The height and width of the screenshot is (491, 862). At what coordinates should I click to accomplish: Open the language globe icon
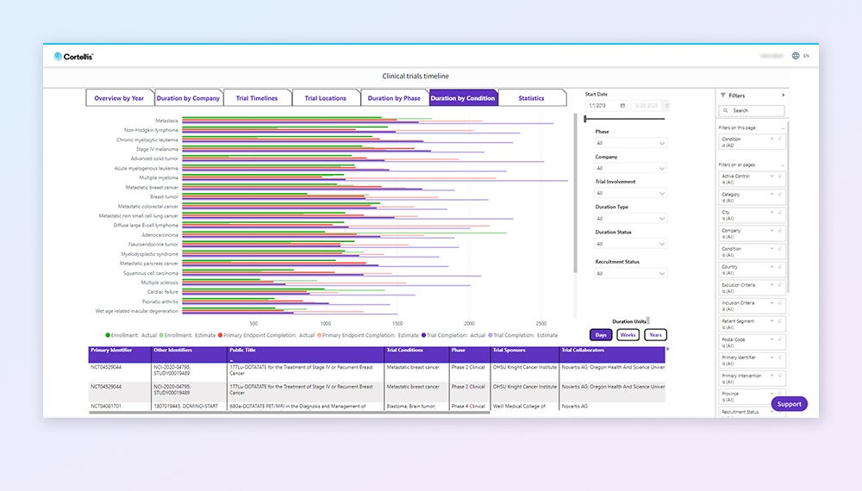tap(794, 56)
